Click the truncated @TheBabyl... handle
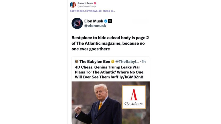 (x=127, y=61)
